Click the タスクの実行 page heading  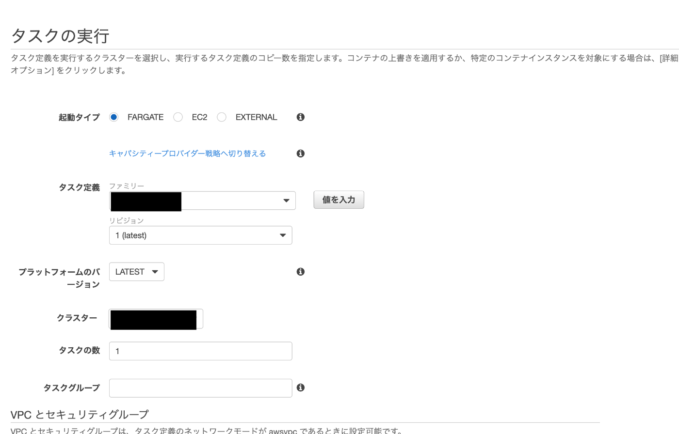coord(60,36)
